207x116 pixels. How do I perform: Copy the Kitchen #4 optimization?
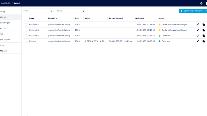pos(204,24)
